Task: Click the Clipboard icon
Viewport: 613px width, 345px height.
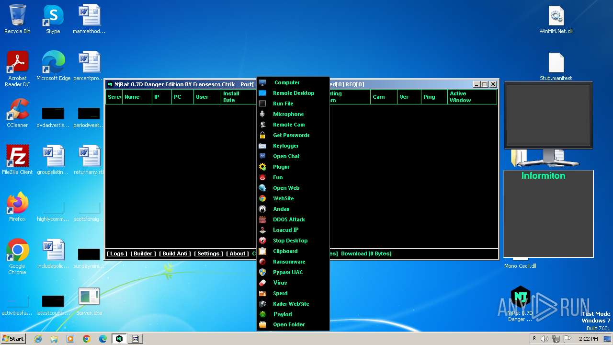Action: (x=262, y=251)
